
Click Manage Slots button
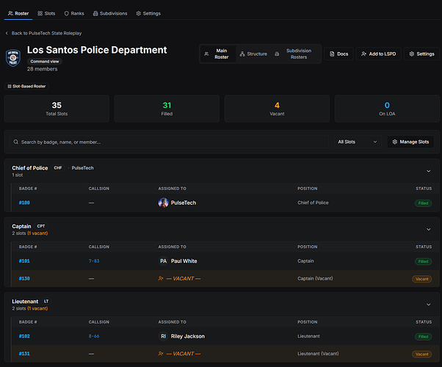pyautogui.click(x=410, y=142)
